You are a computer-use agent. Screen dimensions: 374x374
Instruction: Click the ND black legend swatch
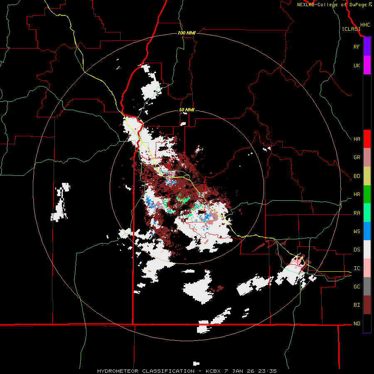(367, 323)
